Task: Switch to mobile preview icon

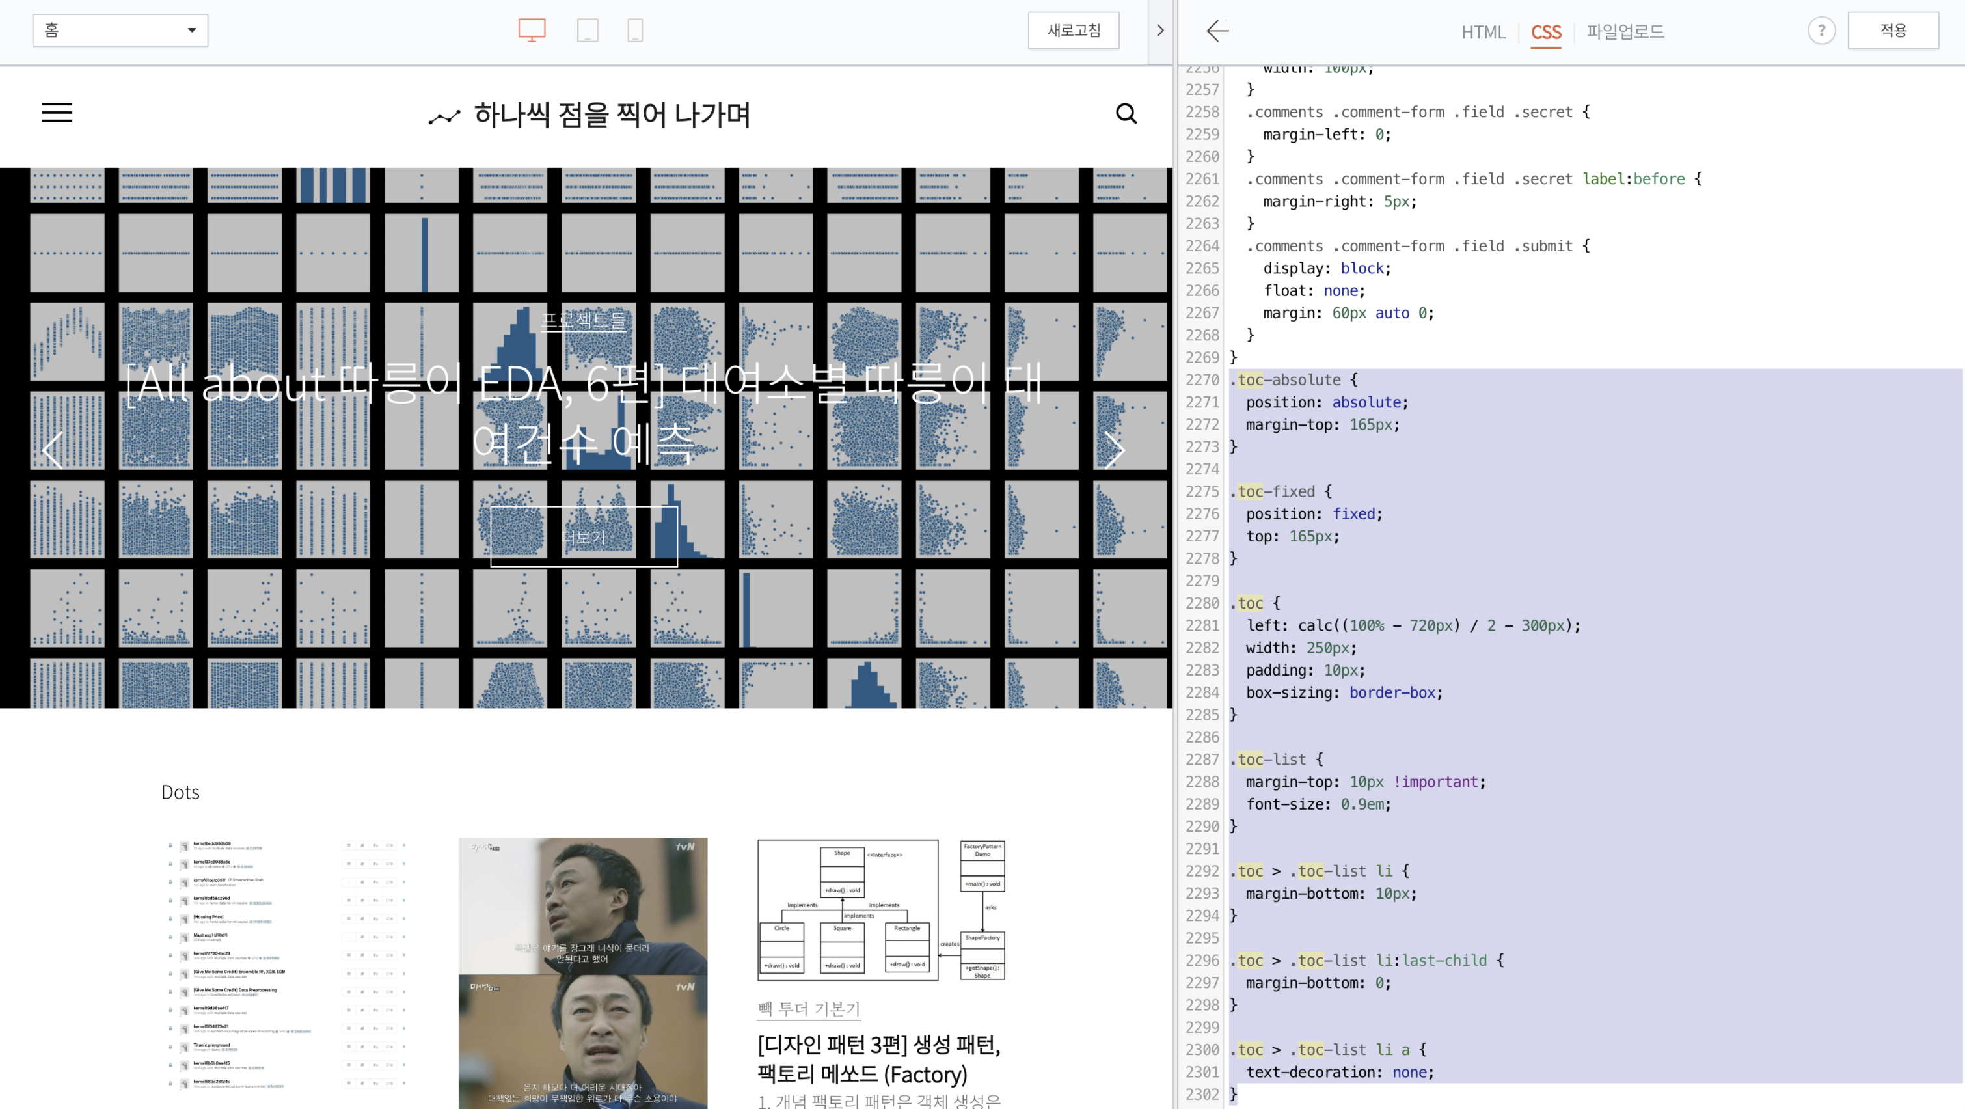Action: click(x=634, y=31)
